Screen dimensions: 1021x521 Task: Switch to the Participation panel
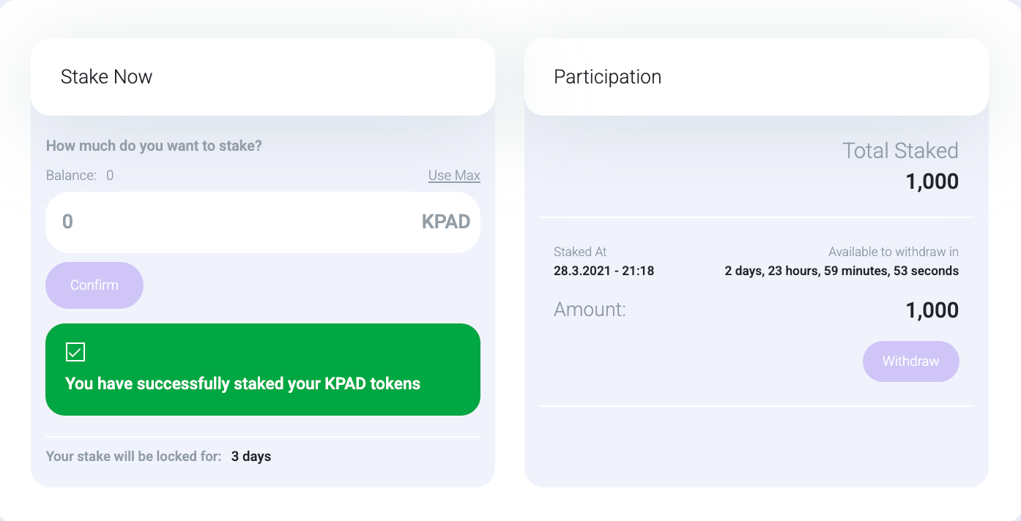pos(608,76)
